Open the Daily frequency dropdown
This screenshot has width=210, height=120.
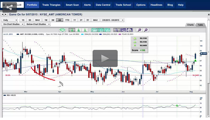[9, 20]
